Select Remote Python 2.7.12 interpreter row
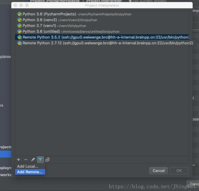The width and height of the screenshot is (199, 191). tap(102, 43)
